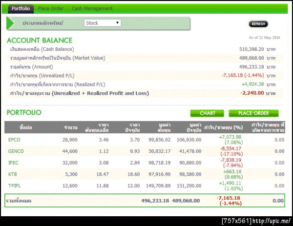Viewport: 293px width, 226px height.
Task: Select GENCO current price 0.93
Action: click(135, 151)
